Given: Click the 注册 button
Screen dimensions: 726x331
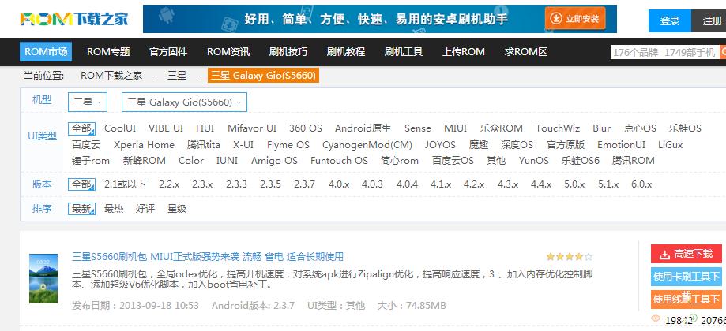Looking at the screenshot, I should click(x=710, y=20).
